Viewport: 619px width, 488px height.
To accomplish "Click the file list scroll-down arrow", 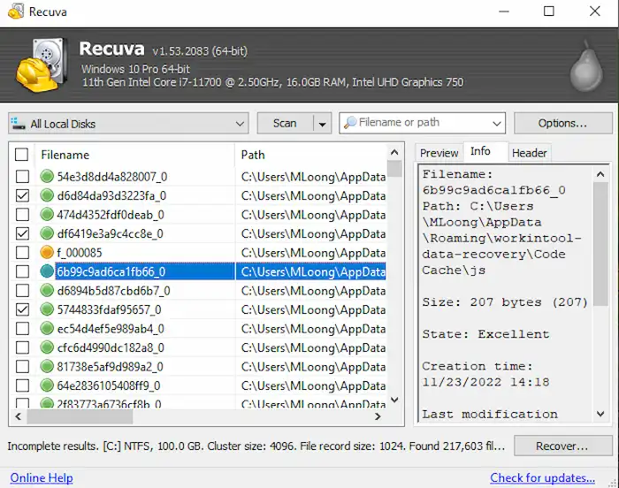I will pyautogui.click(x=394, y=400).
